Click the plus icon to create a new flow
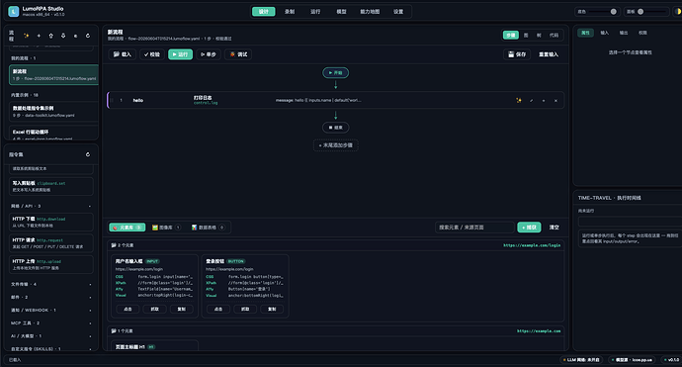The image size is (682, 367). coord(39,36)
